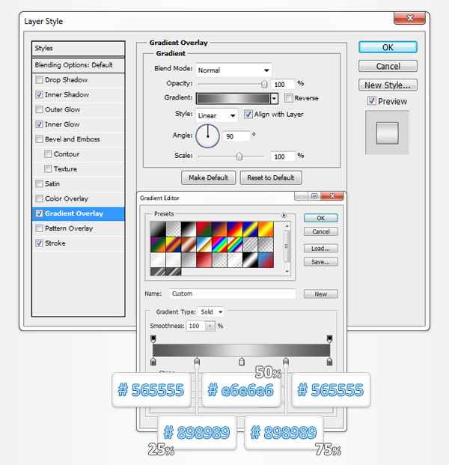Open the Presets flyout menu arrow
Viewport: 449px width, 465px height.
click(284, 215)
